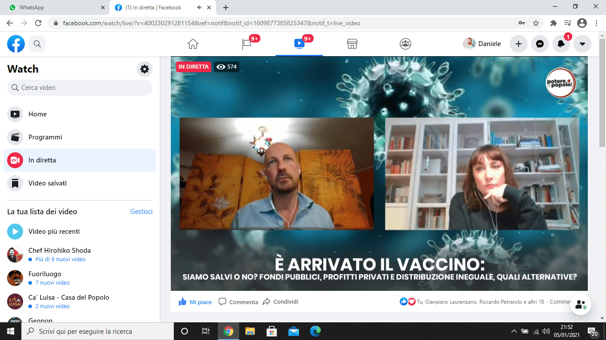Image resolution: width=606 pixels, height=340 pixels.
Task: Click Windows taskbar search box
Action: (x=98, y=331)
